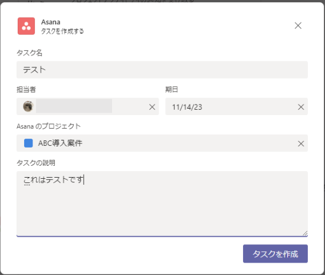
Task: Open the ABC導入案件 project selector
Action: (162, 143)
